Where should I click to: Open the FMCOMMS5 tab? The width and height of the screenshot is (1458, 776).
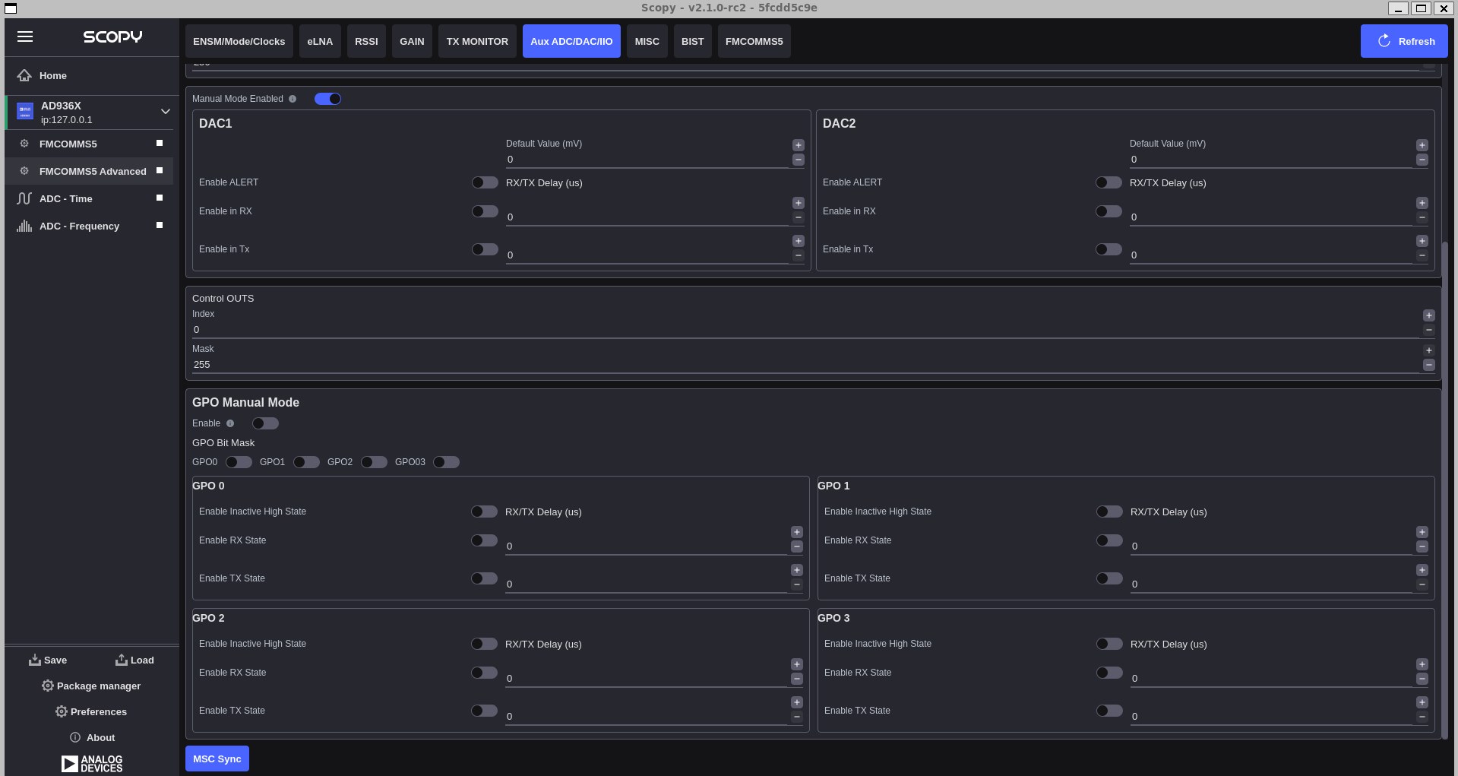[x=754, y=41]
